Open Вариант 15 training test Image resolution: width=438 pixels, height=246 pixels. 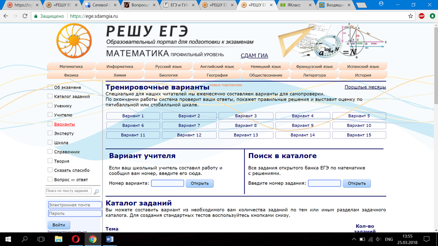point(359,135)
